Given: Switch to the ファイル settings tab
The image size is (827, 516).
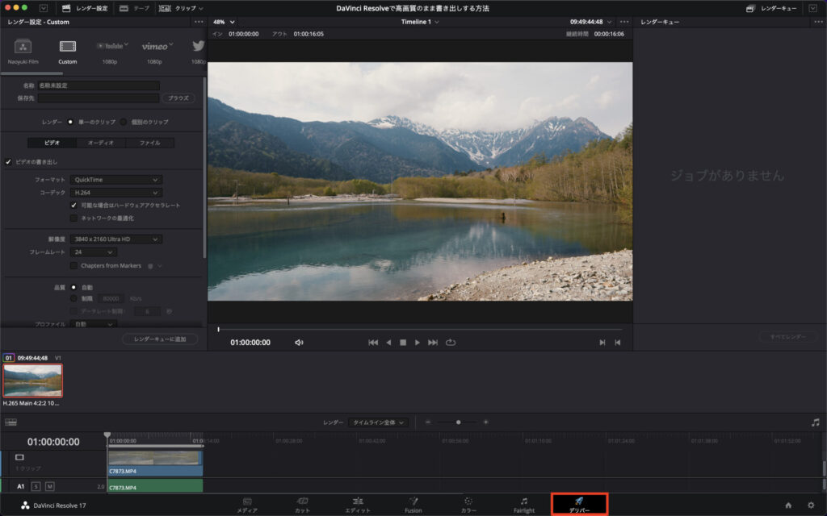Looking at the screenshot, I should point(149,143).
